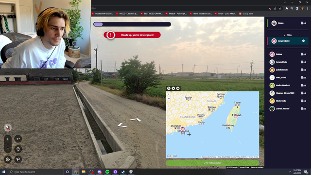
Task: Click the Chrome address bar
Action: coord(178,9)
